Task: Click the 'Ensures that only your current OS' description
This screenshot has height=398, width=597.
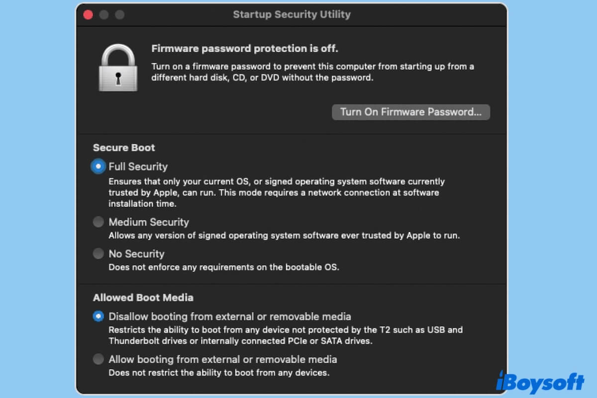Action: coord(276,193)
